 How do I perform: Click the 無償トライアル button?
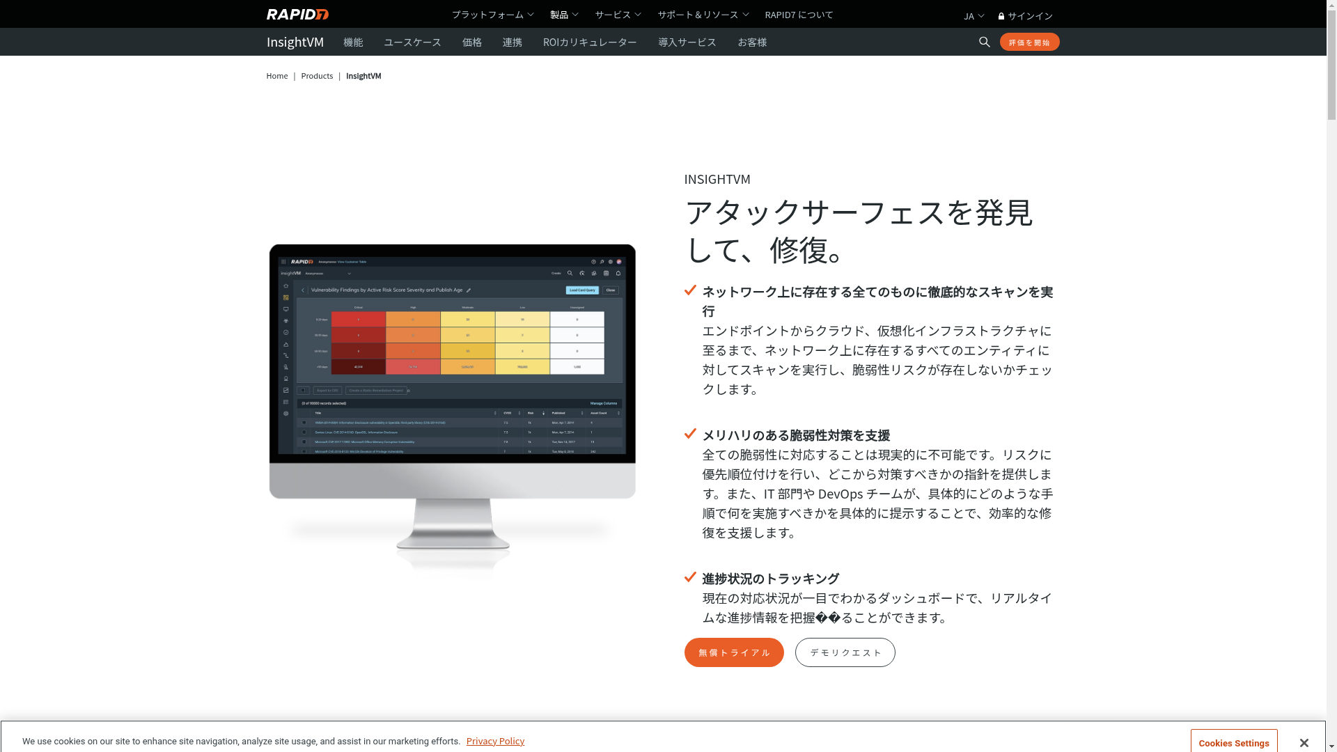(734, 652)
